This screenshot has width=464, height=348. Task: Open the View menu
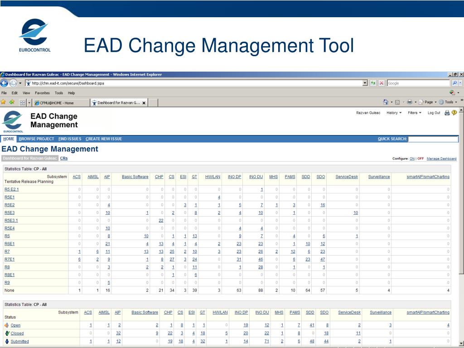(x=26, y=93)
